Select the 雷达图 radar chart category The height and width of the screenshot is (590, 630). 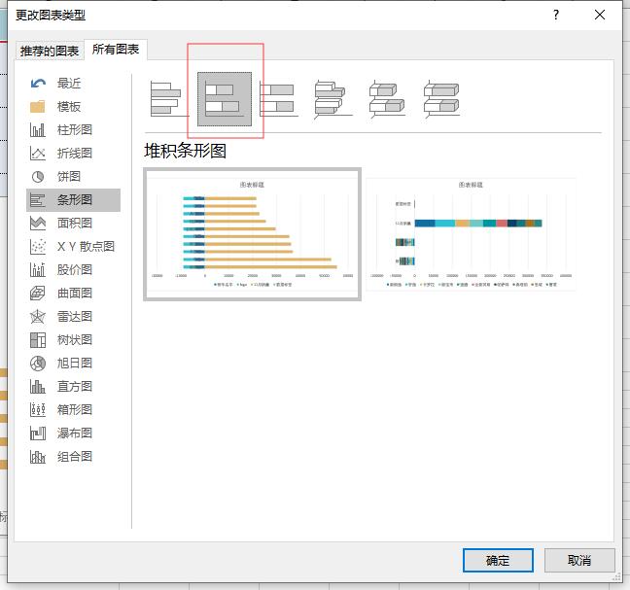pos(73,317)
